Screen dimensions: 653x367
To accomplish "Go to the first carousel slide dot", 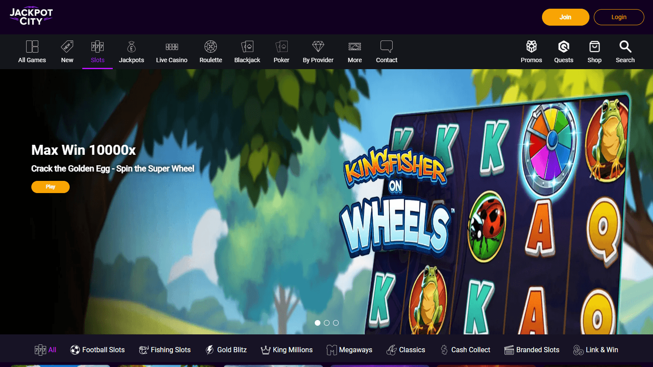I will click(x=317, y=323).
